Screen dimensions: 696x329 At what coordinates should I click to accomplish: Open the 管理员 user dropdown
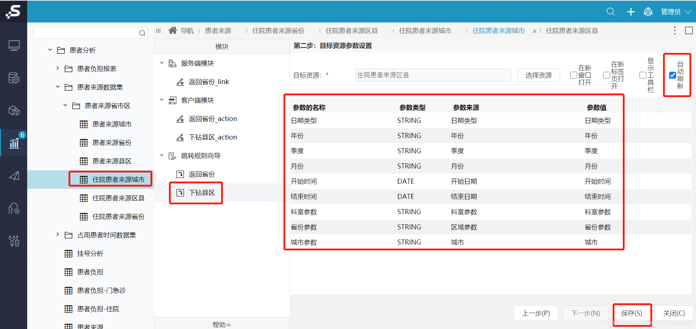click(676, 12)
